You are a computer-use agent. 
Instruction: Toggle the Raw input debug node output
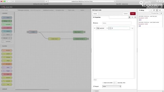tap(85, 32)
